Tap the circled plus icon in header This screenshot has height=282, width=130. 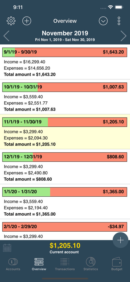pyautogui.click(x=27, y=21)
